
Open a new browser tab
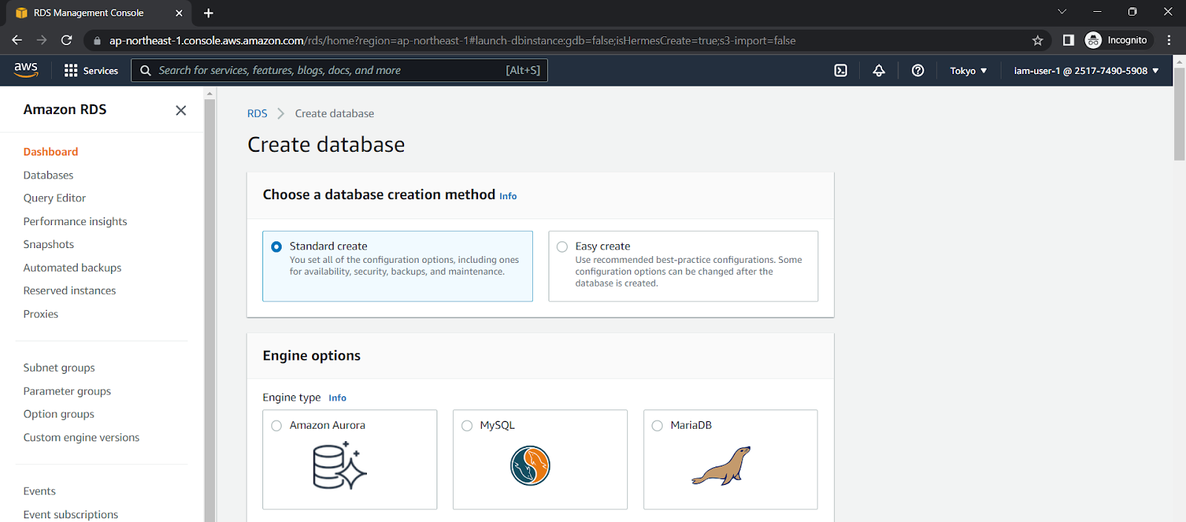[208, 13]
